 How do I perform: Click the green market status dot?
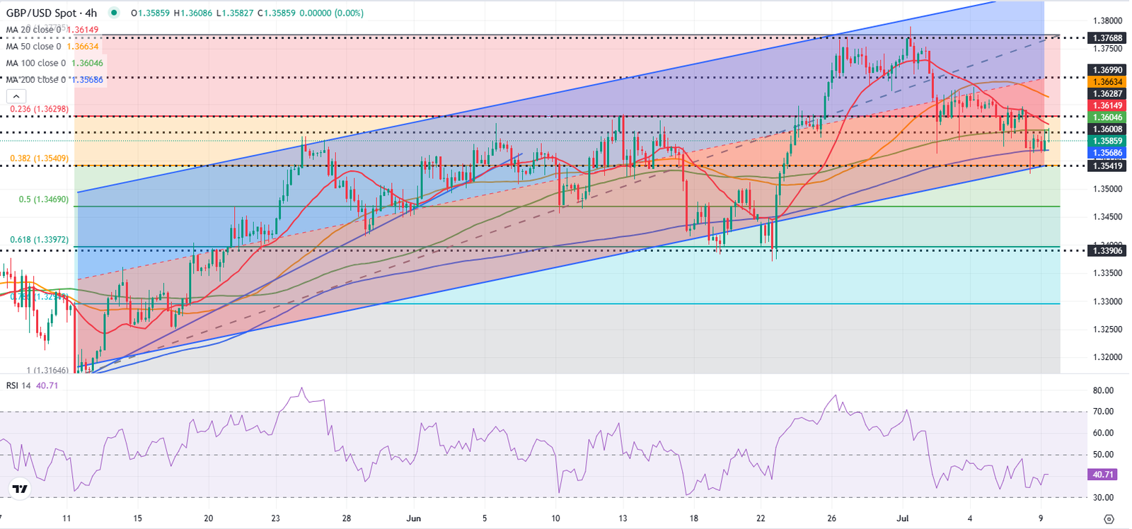coord(115,13)
